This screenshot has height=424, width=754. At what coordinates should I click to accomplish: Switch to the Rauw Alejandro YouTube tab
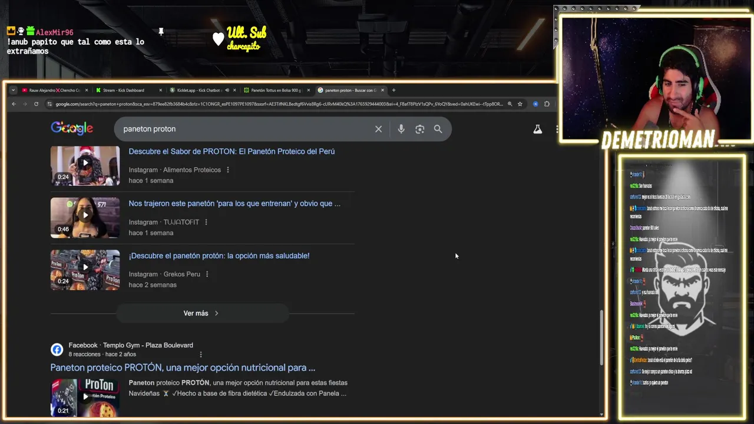[54, 90]
